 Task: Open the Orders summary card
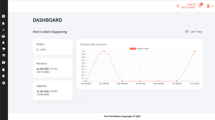tap(53, 47)
